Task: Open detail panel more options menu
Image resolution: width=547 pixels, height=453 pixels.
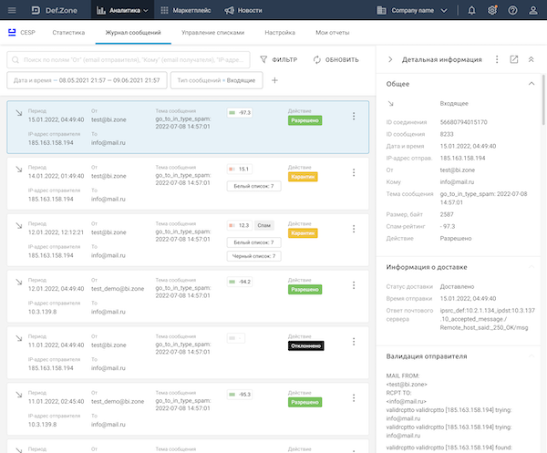Action: [497, 59]
